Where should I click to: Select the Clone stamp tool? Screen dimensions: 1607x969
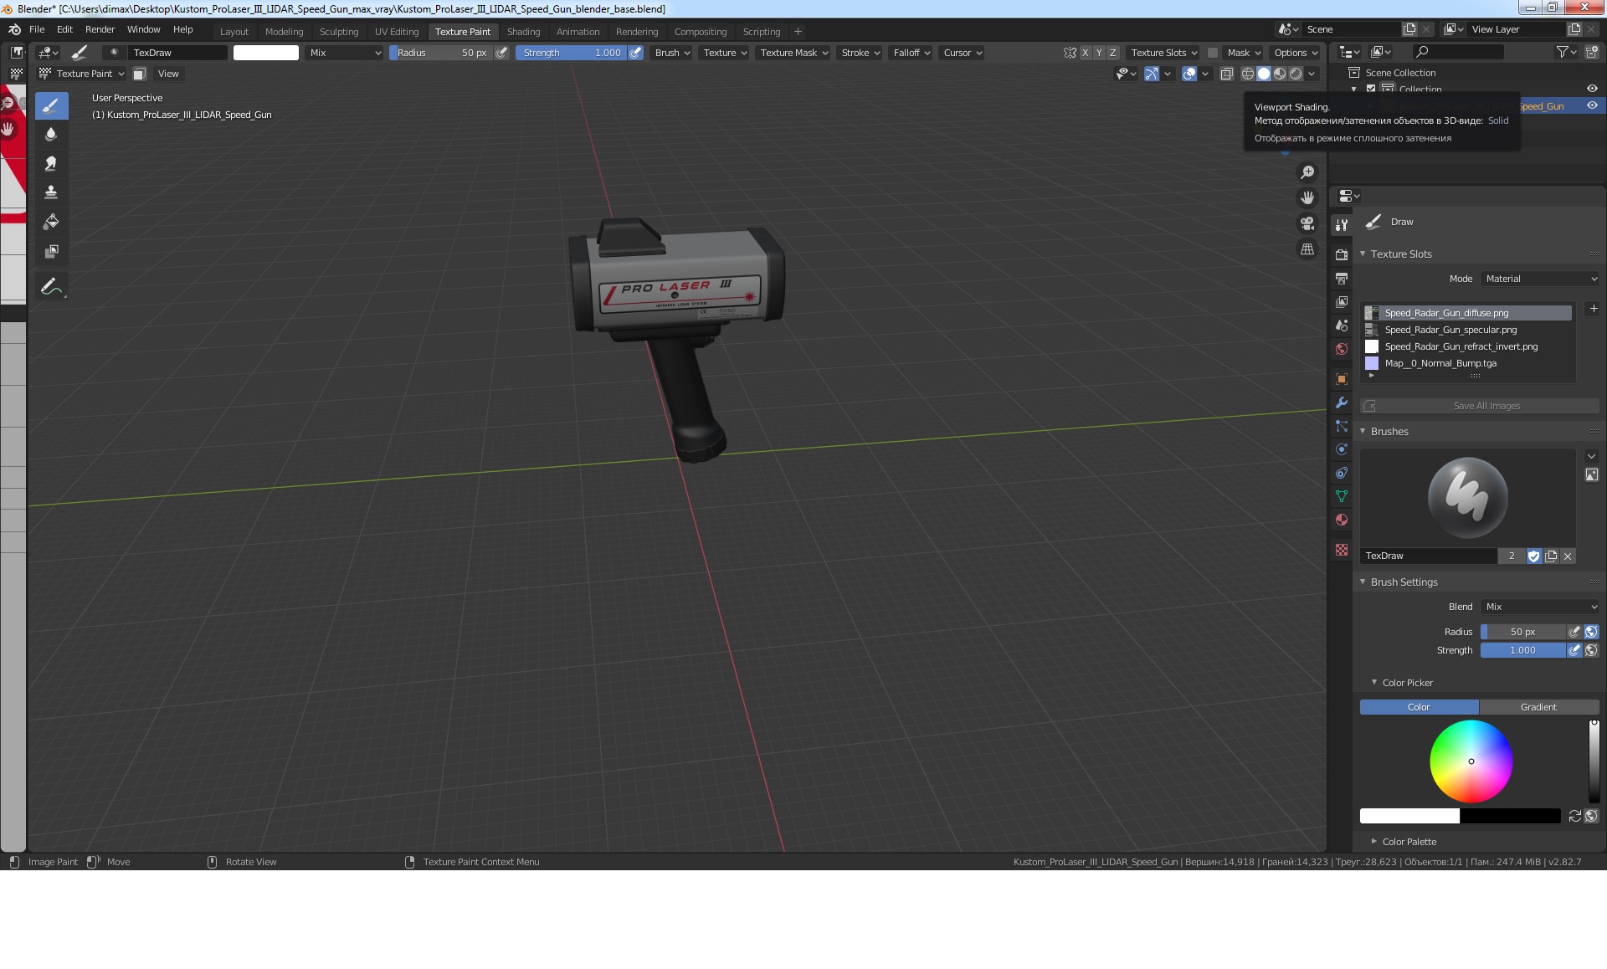pos(51,192)
